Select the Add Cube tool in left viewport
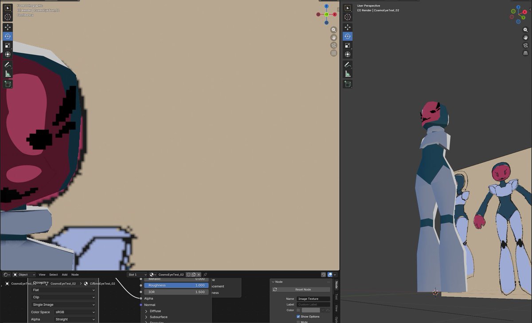 pyautogui.click(x=8, y=84)
